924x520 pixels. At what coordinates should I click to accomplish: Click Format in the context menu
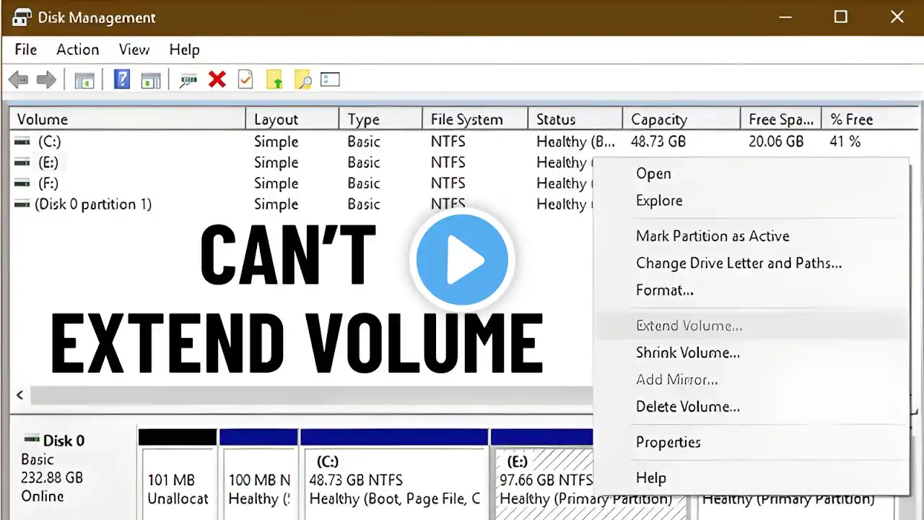(x=664, y=290)
